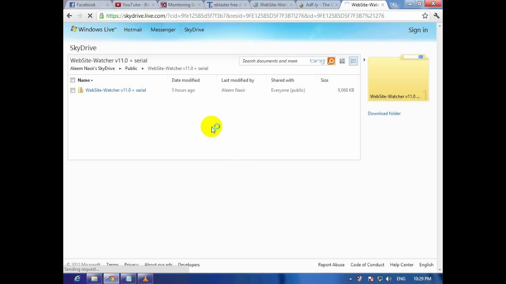This screenshot has width=506, height=284.
Task: Open the WebSite-Watcher v11.0 + serial file link
Action: coord(115,90)
